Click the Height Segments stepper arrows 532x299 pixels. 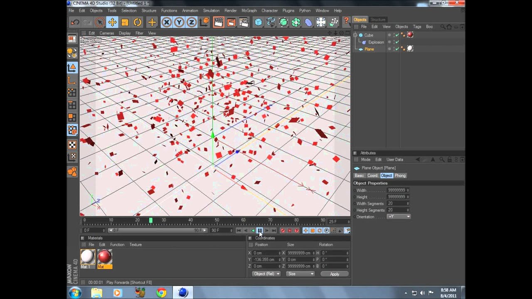pyautogui.click(x=408, y=210)
